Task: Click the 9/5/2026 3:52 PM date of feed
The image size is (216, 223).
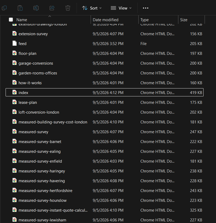Action: point(108,44)
